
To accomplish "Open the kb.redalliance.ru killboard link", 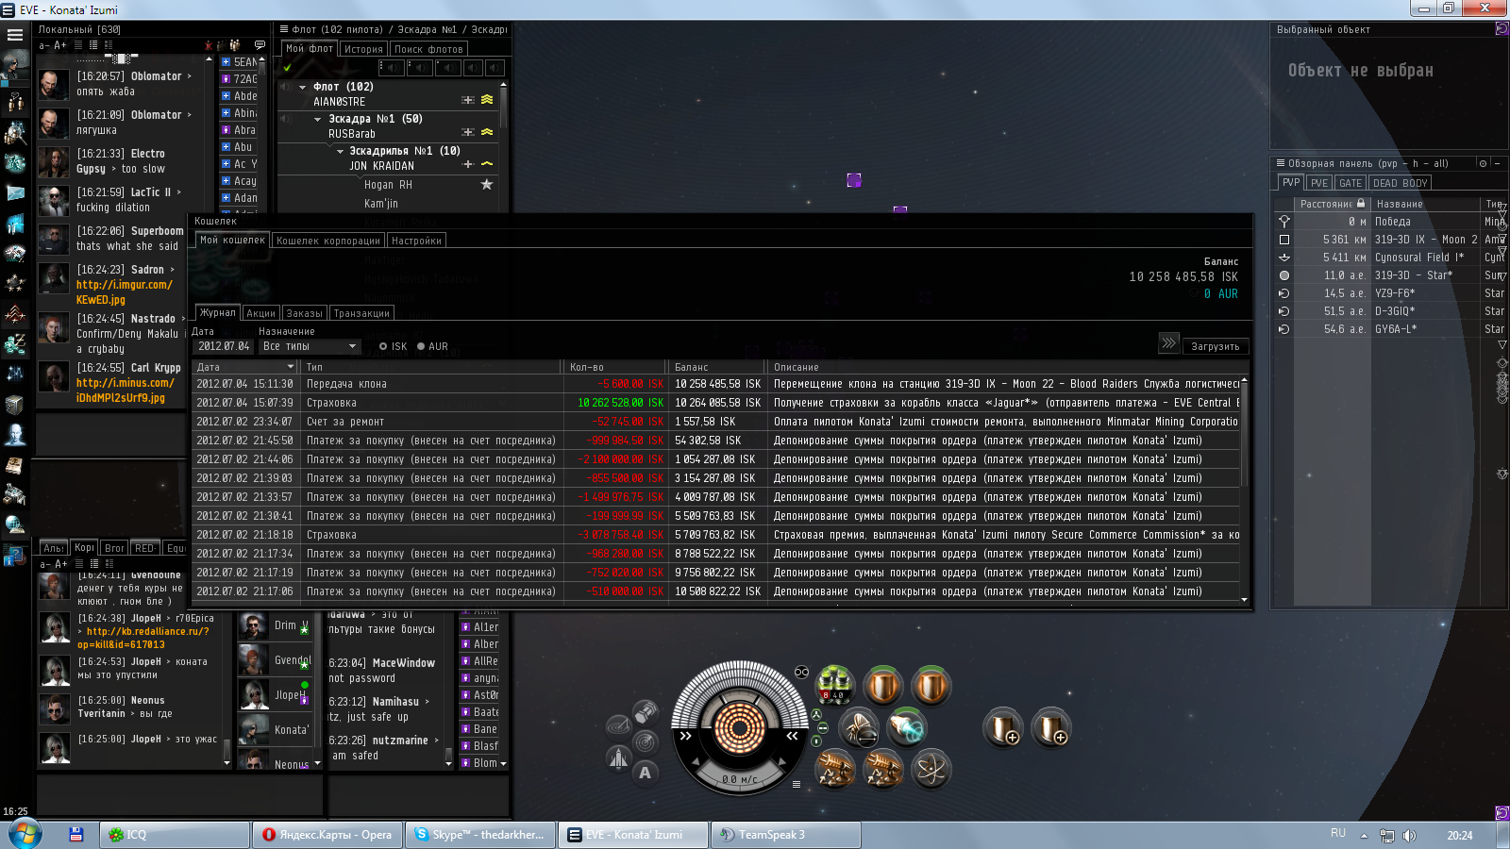I will tap(143, 638).
